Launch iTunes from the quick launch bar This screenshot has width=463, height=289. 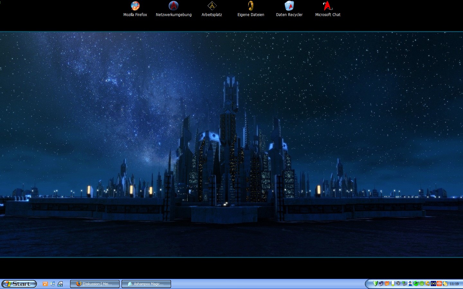click(53, 284)
